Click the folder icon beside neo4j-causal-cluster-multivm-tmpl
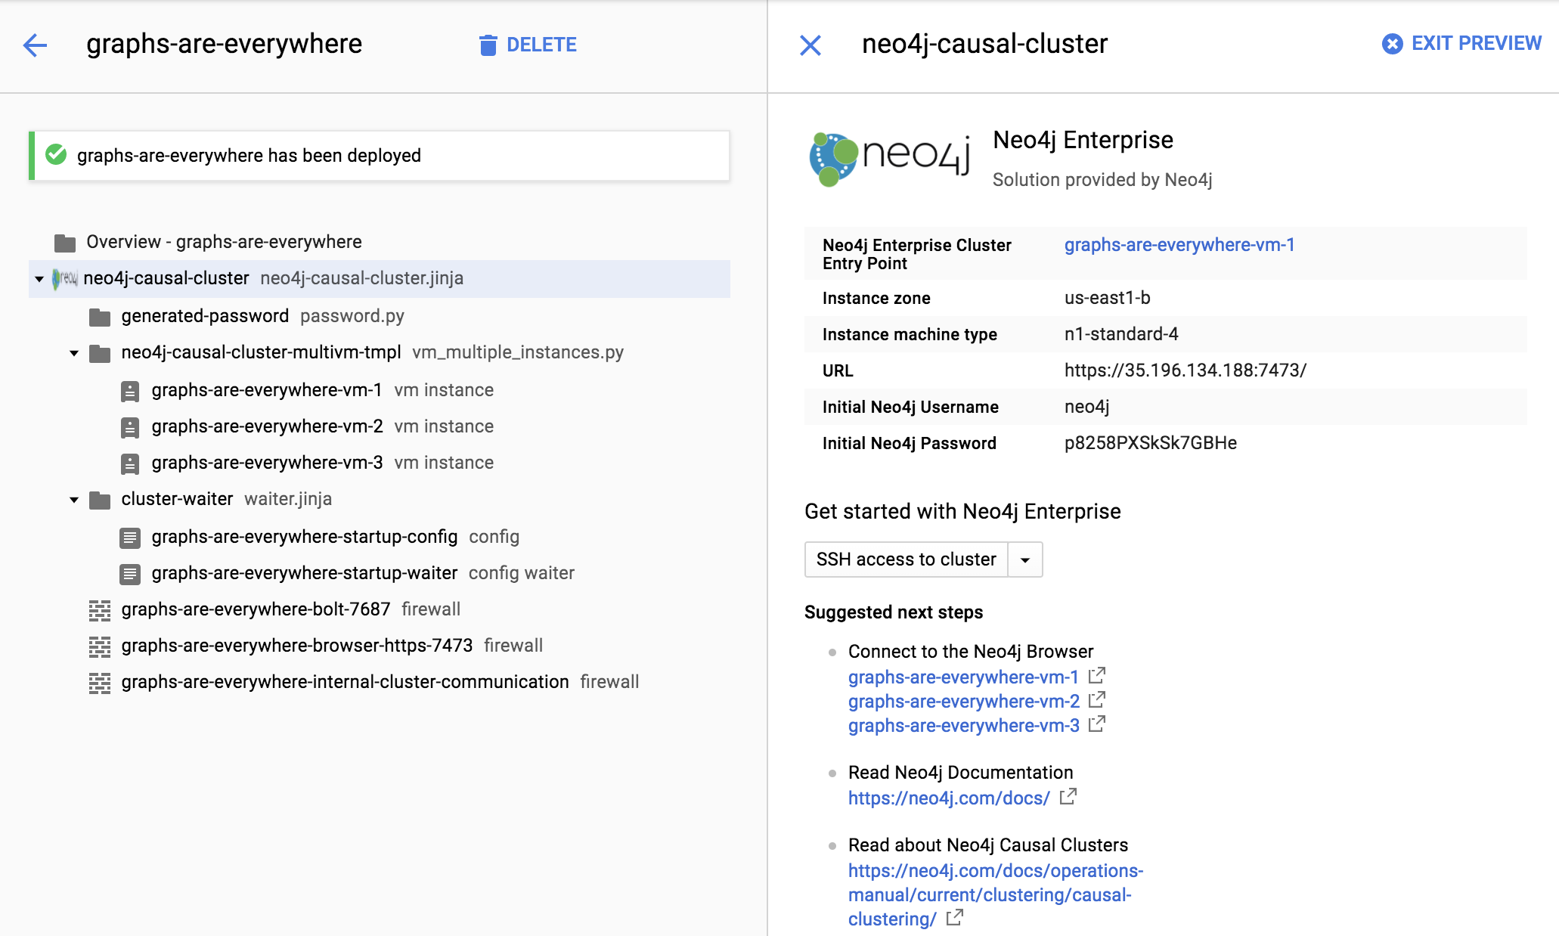The image size is (1559, 936). click(x=100, y=353)
